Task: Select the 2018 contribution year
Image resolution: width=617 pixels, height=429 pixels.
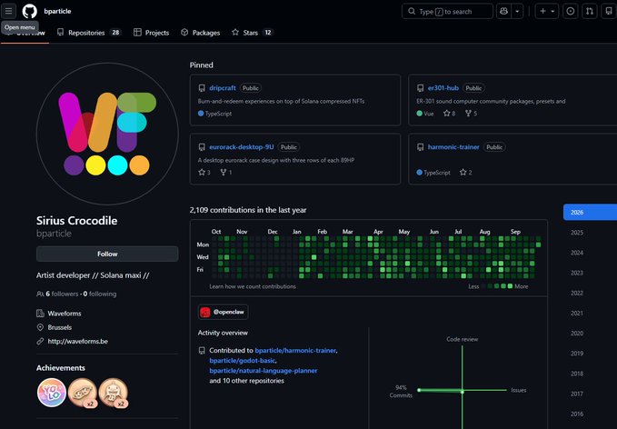Action: coord(577,374)
